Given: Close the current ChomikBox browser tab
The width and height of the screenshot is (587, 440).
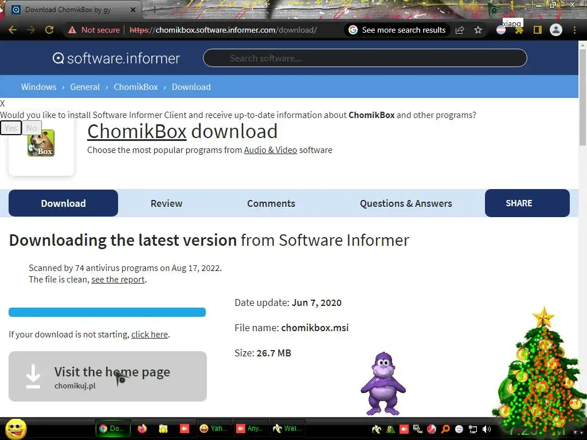Looking at the screenshot, I should pos(133,10).
